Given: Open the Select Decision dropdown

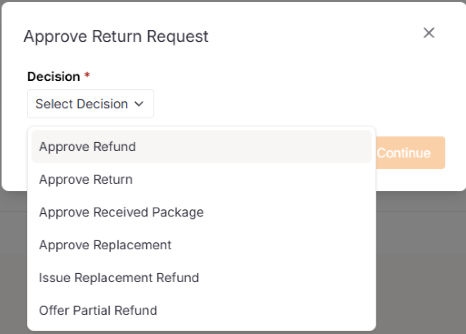Looking at the screenshot, I should point(90,104).
